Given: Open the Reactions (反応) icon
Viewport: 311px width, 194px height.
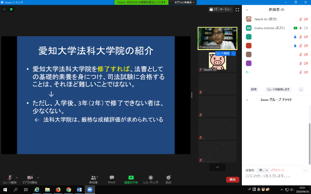Looking at the screenshot, I should pyautogui.click(x=168, y=178).
